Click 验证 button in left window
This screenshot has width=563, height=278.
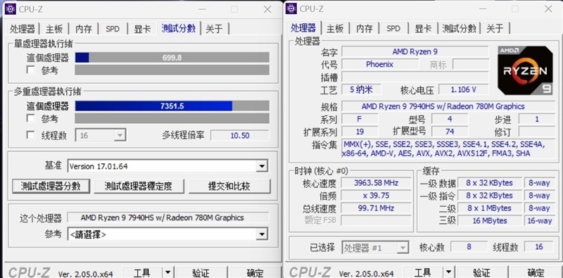click(x=201, y=272)
